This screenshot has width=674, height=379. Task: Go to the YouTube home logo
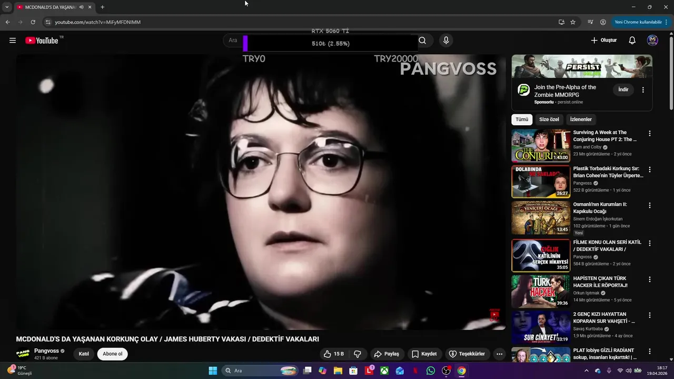coord(42,41)
